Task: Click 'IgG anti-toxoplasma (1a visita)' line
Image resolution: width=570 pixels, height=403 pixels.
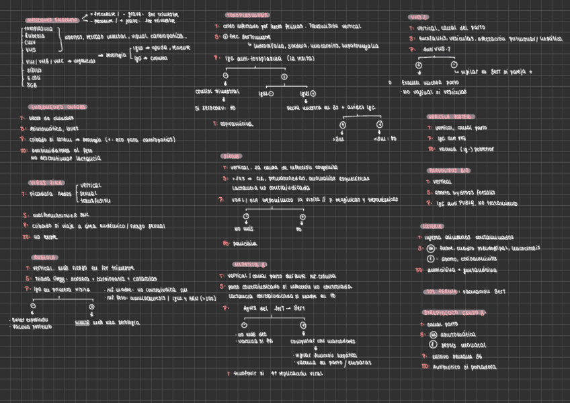Action: [270, 58]
